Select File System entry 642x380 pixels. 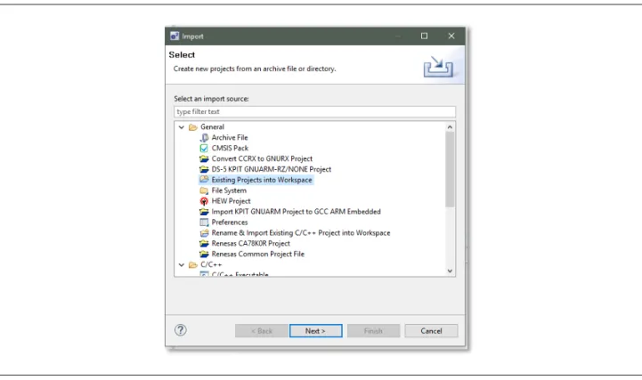coord(230,190)
